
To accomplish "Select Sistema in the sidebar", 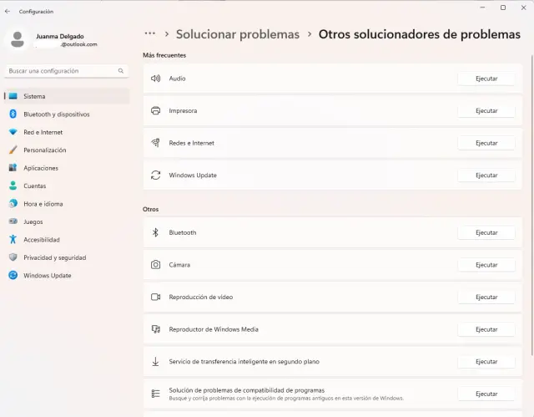I will pyautogui.click(x=35, y=96).
